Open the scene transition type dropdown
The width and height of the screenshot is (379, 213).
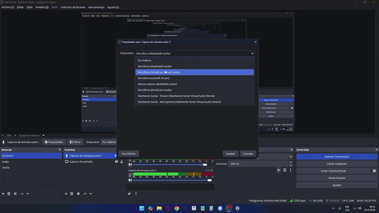click(x=290, y=156)
